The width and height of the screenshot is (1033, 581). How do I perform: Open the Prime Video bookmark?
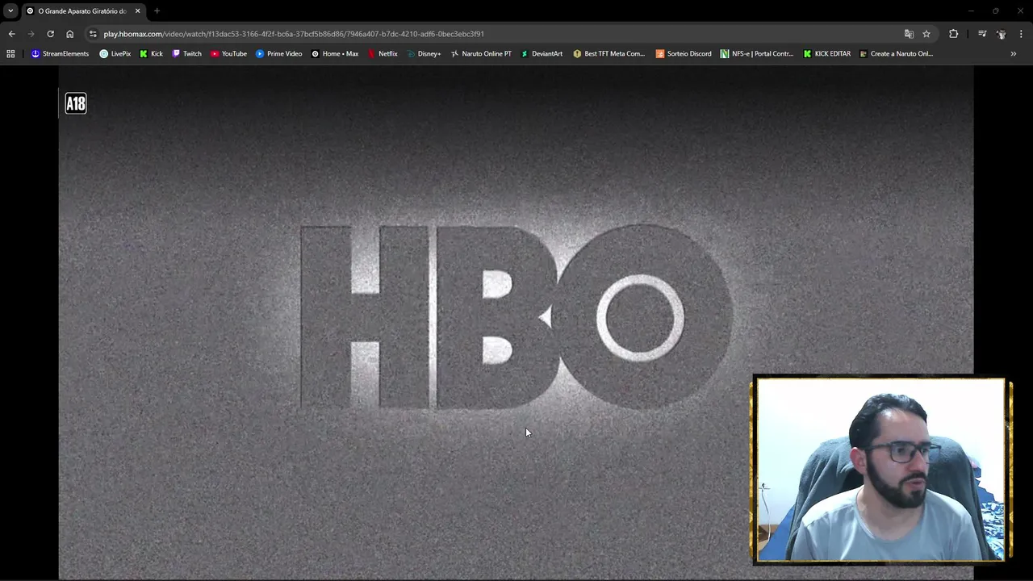(x=278, y=54)
